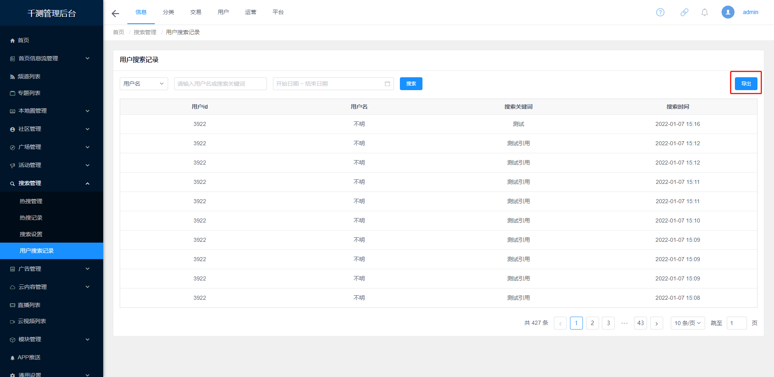The width and height of the screenshot is (774, 377).
Task: Expand the 活动管理 chevron
Action: pos(87,165)
